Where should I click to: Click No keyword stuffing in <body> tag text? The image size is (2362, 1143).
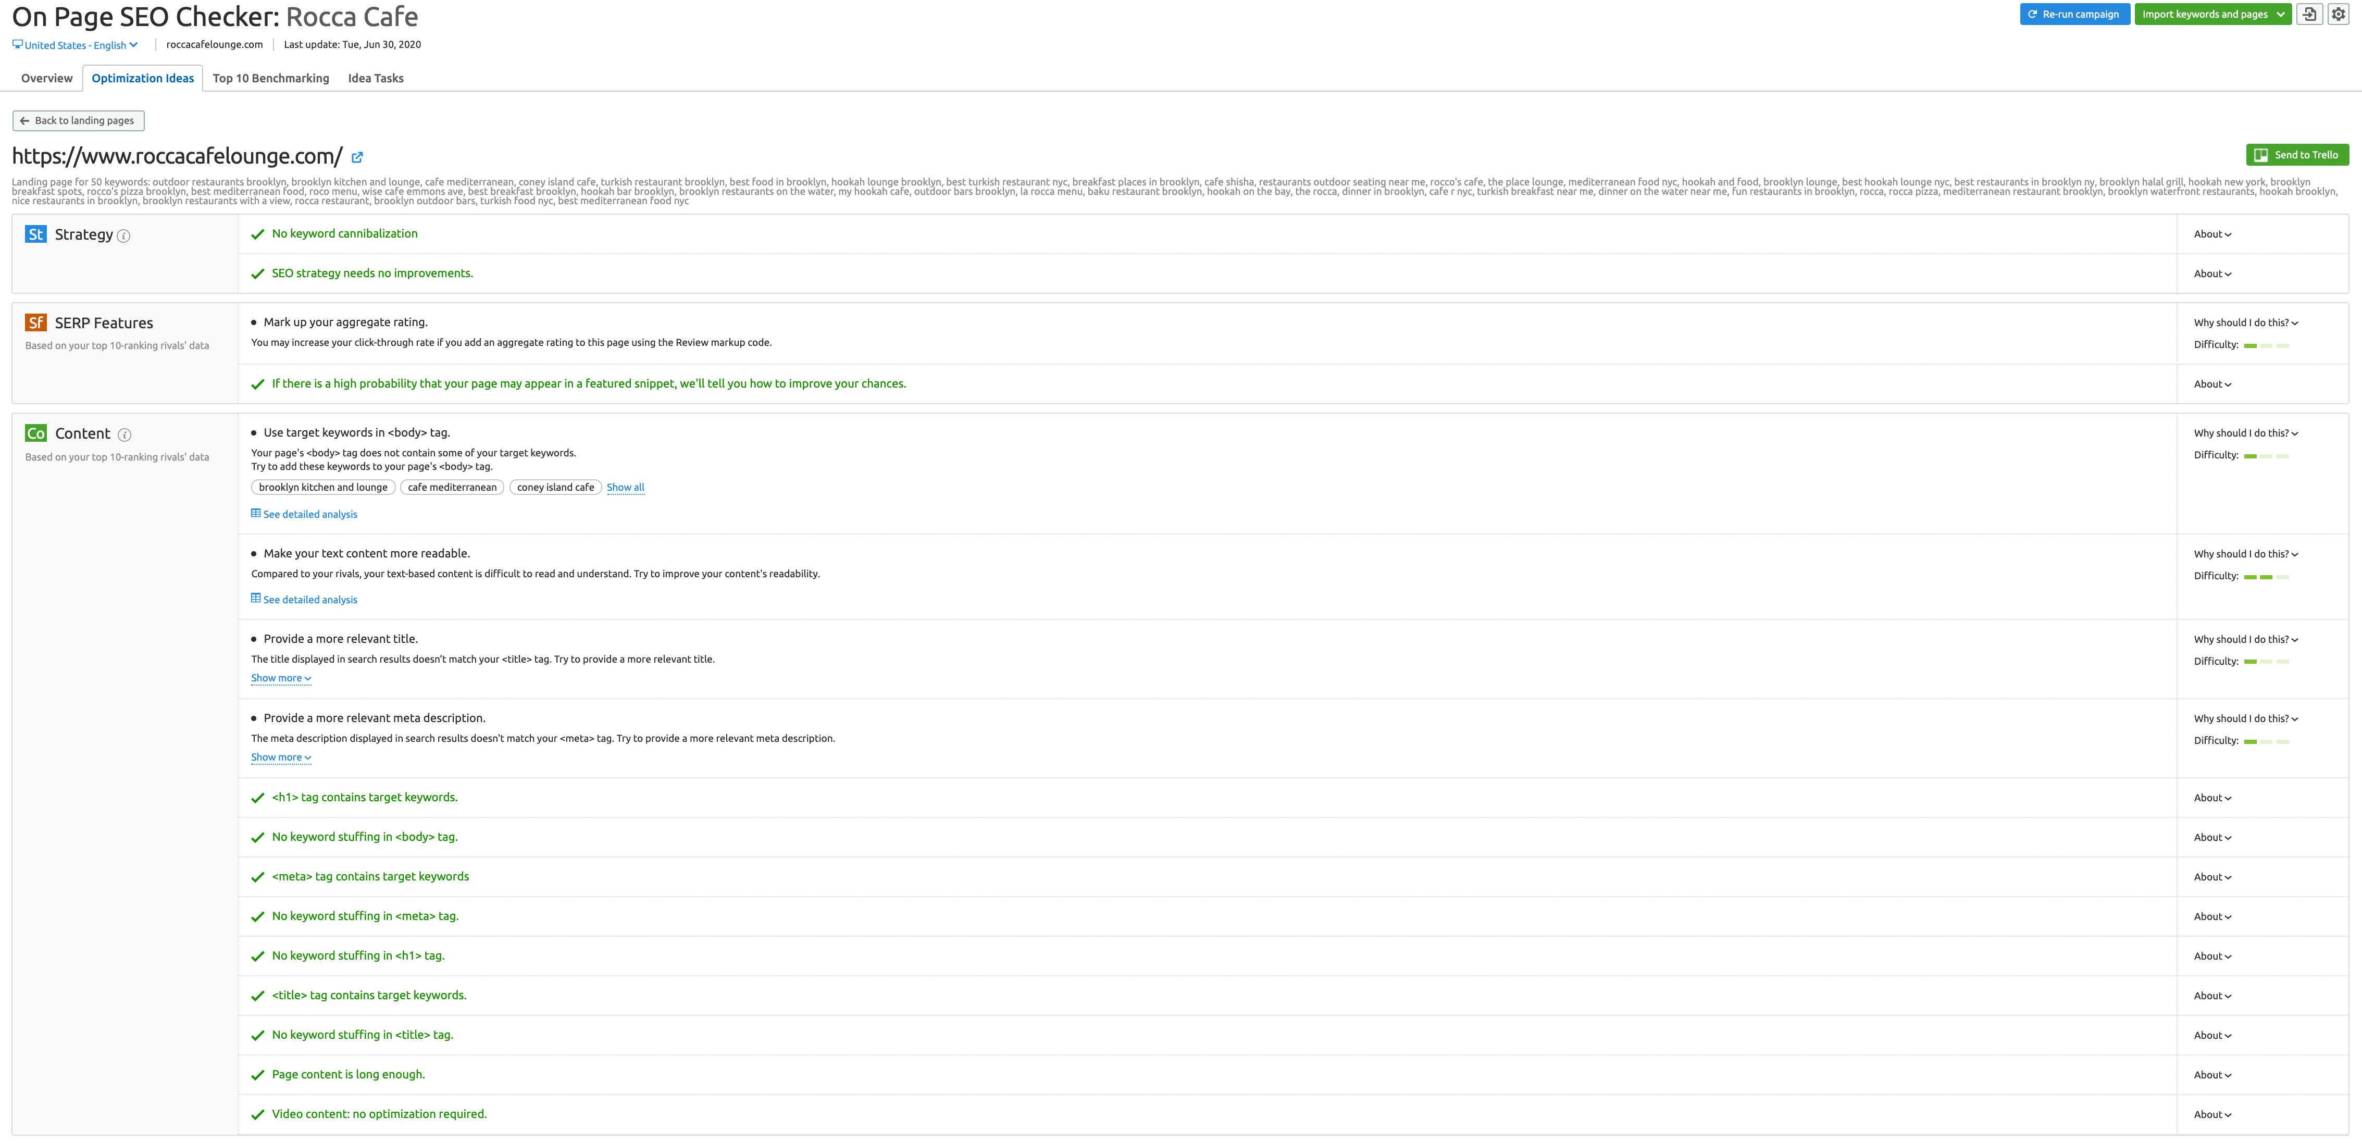[x=365, y=837]
